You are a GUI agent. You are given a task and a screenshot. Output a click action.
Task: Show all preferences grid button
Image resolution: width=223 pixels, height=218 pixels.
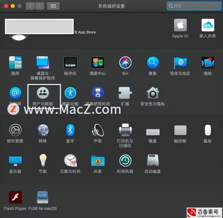click(x=53, y=6)
